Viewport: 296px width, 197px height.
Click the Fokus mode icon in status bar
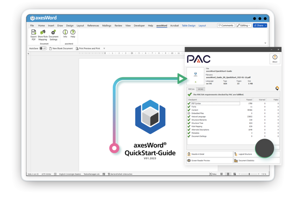[213, 174]
